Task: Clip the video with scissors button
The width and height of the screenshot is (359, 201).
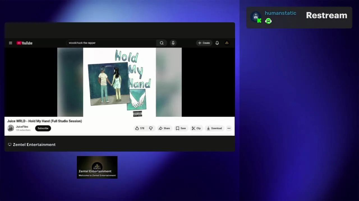Action: click(196, 128)
